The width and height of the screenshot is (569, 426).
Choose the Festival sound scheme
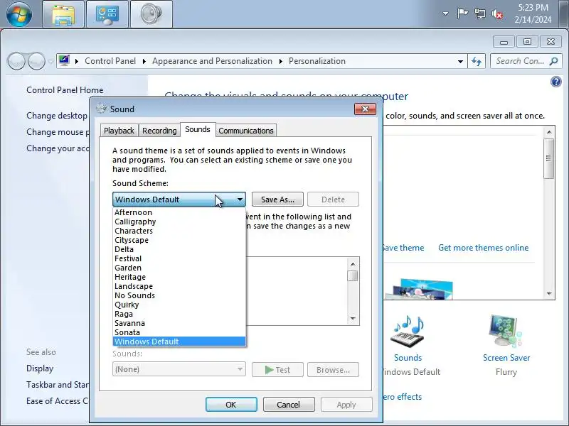click(179, 258)
